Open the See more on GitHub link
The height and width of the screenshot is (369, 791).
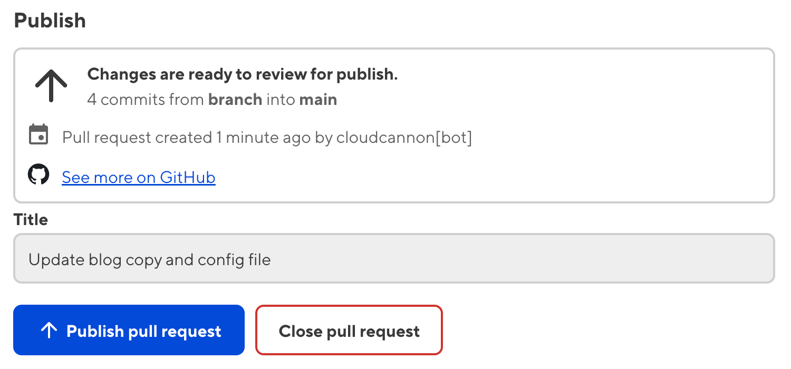(139, 178)
